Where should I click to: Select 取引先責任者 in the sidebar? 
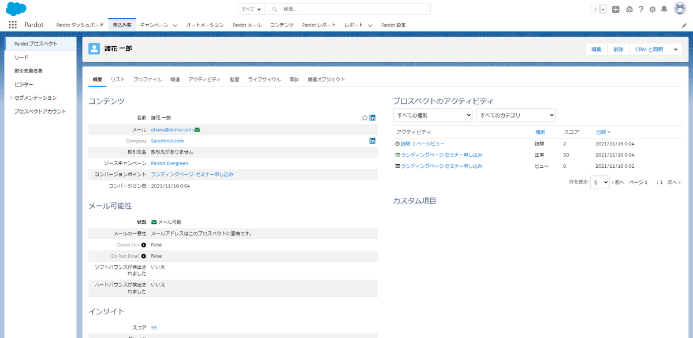[28, 71]
